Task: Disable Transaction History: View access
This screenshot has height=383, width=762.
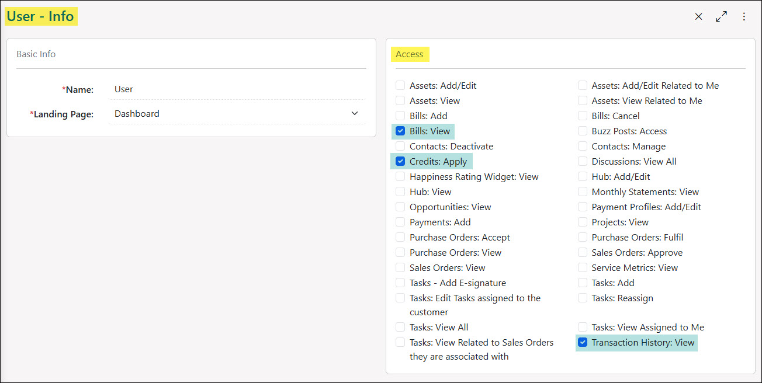Action: click(x=582, y=343)
